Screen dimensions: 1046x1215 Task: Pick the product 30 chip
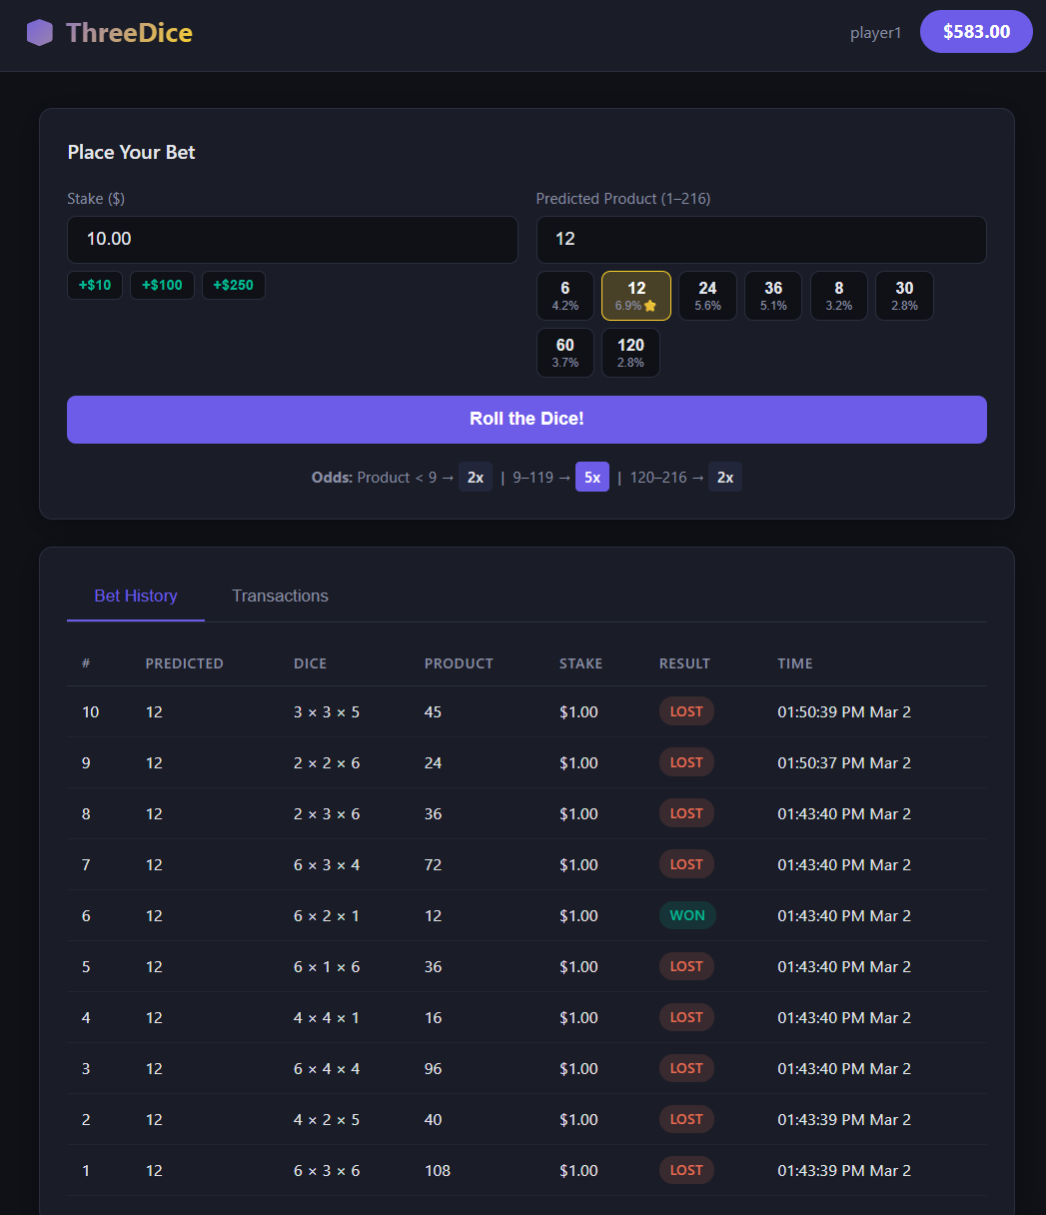(x=904, y=296)
